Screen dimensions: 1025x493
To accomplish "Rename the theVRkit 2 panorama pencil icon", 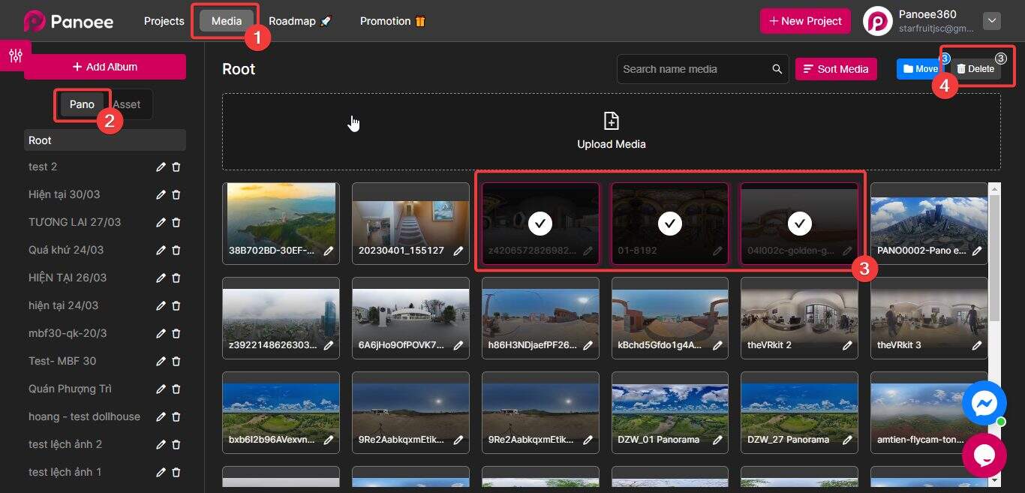I will point(847,345).
